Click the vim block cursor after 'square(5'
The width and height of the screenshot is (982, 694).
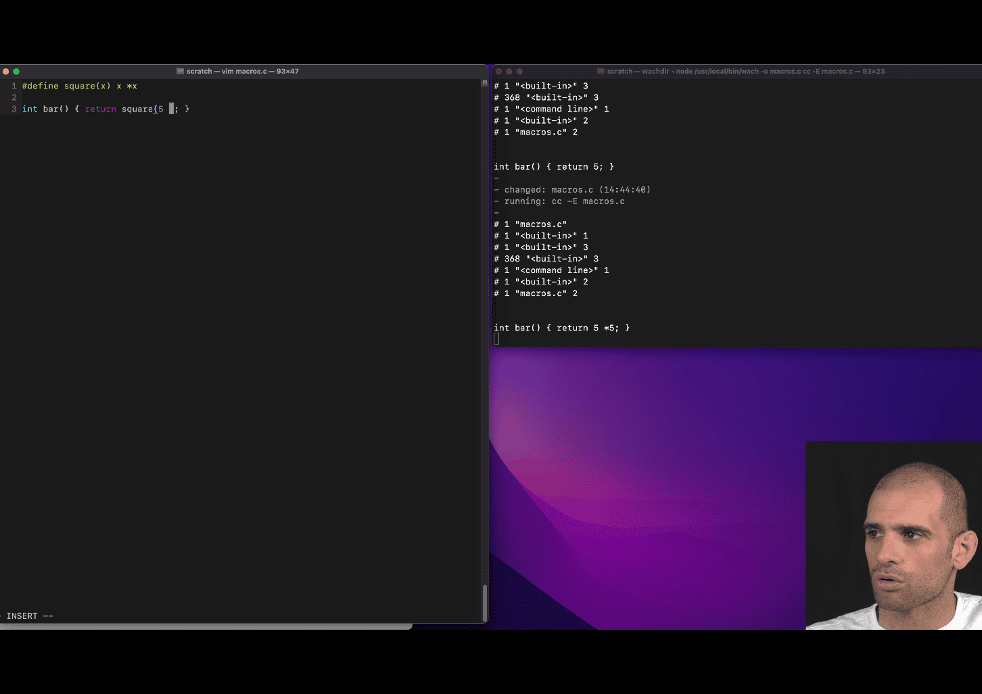pos(171,109)
